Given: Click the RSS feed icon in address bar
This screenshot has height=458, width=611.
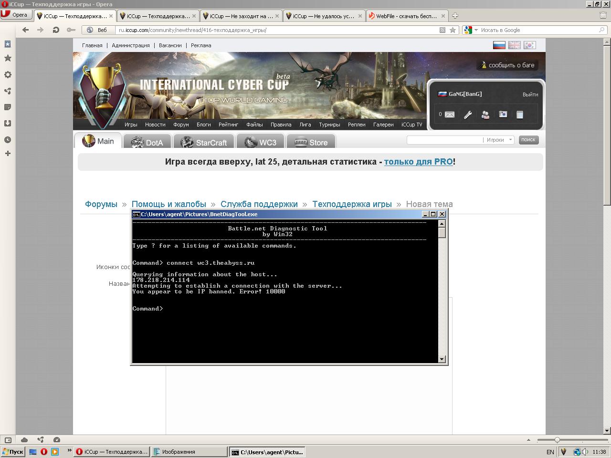Looking at the screenshot, I should (442, 30).
